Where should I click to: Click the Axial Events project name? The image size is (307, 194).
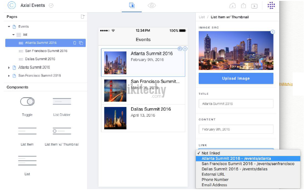pyautogui.click(x=33, y=5)
